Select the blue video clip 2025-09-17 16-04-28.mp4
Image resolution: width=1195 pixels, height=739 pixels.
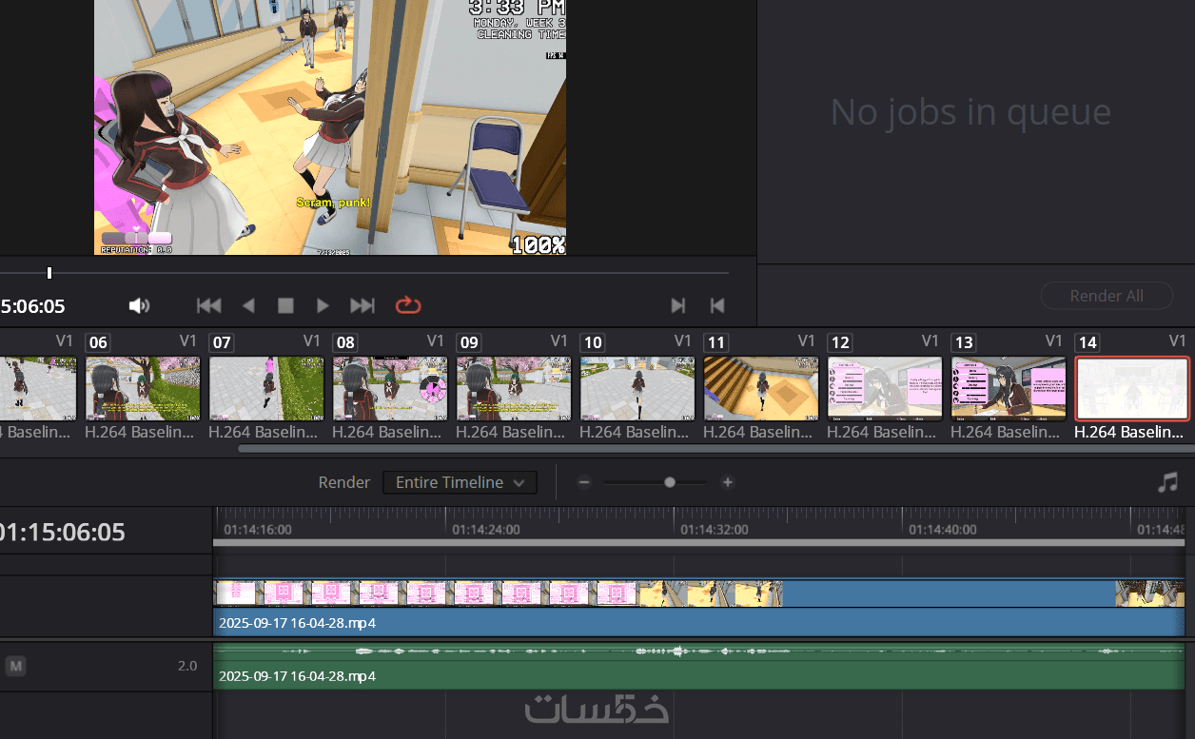(698, 607)
